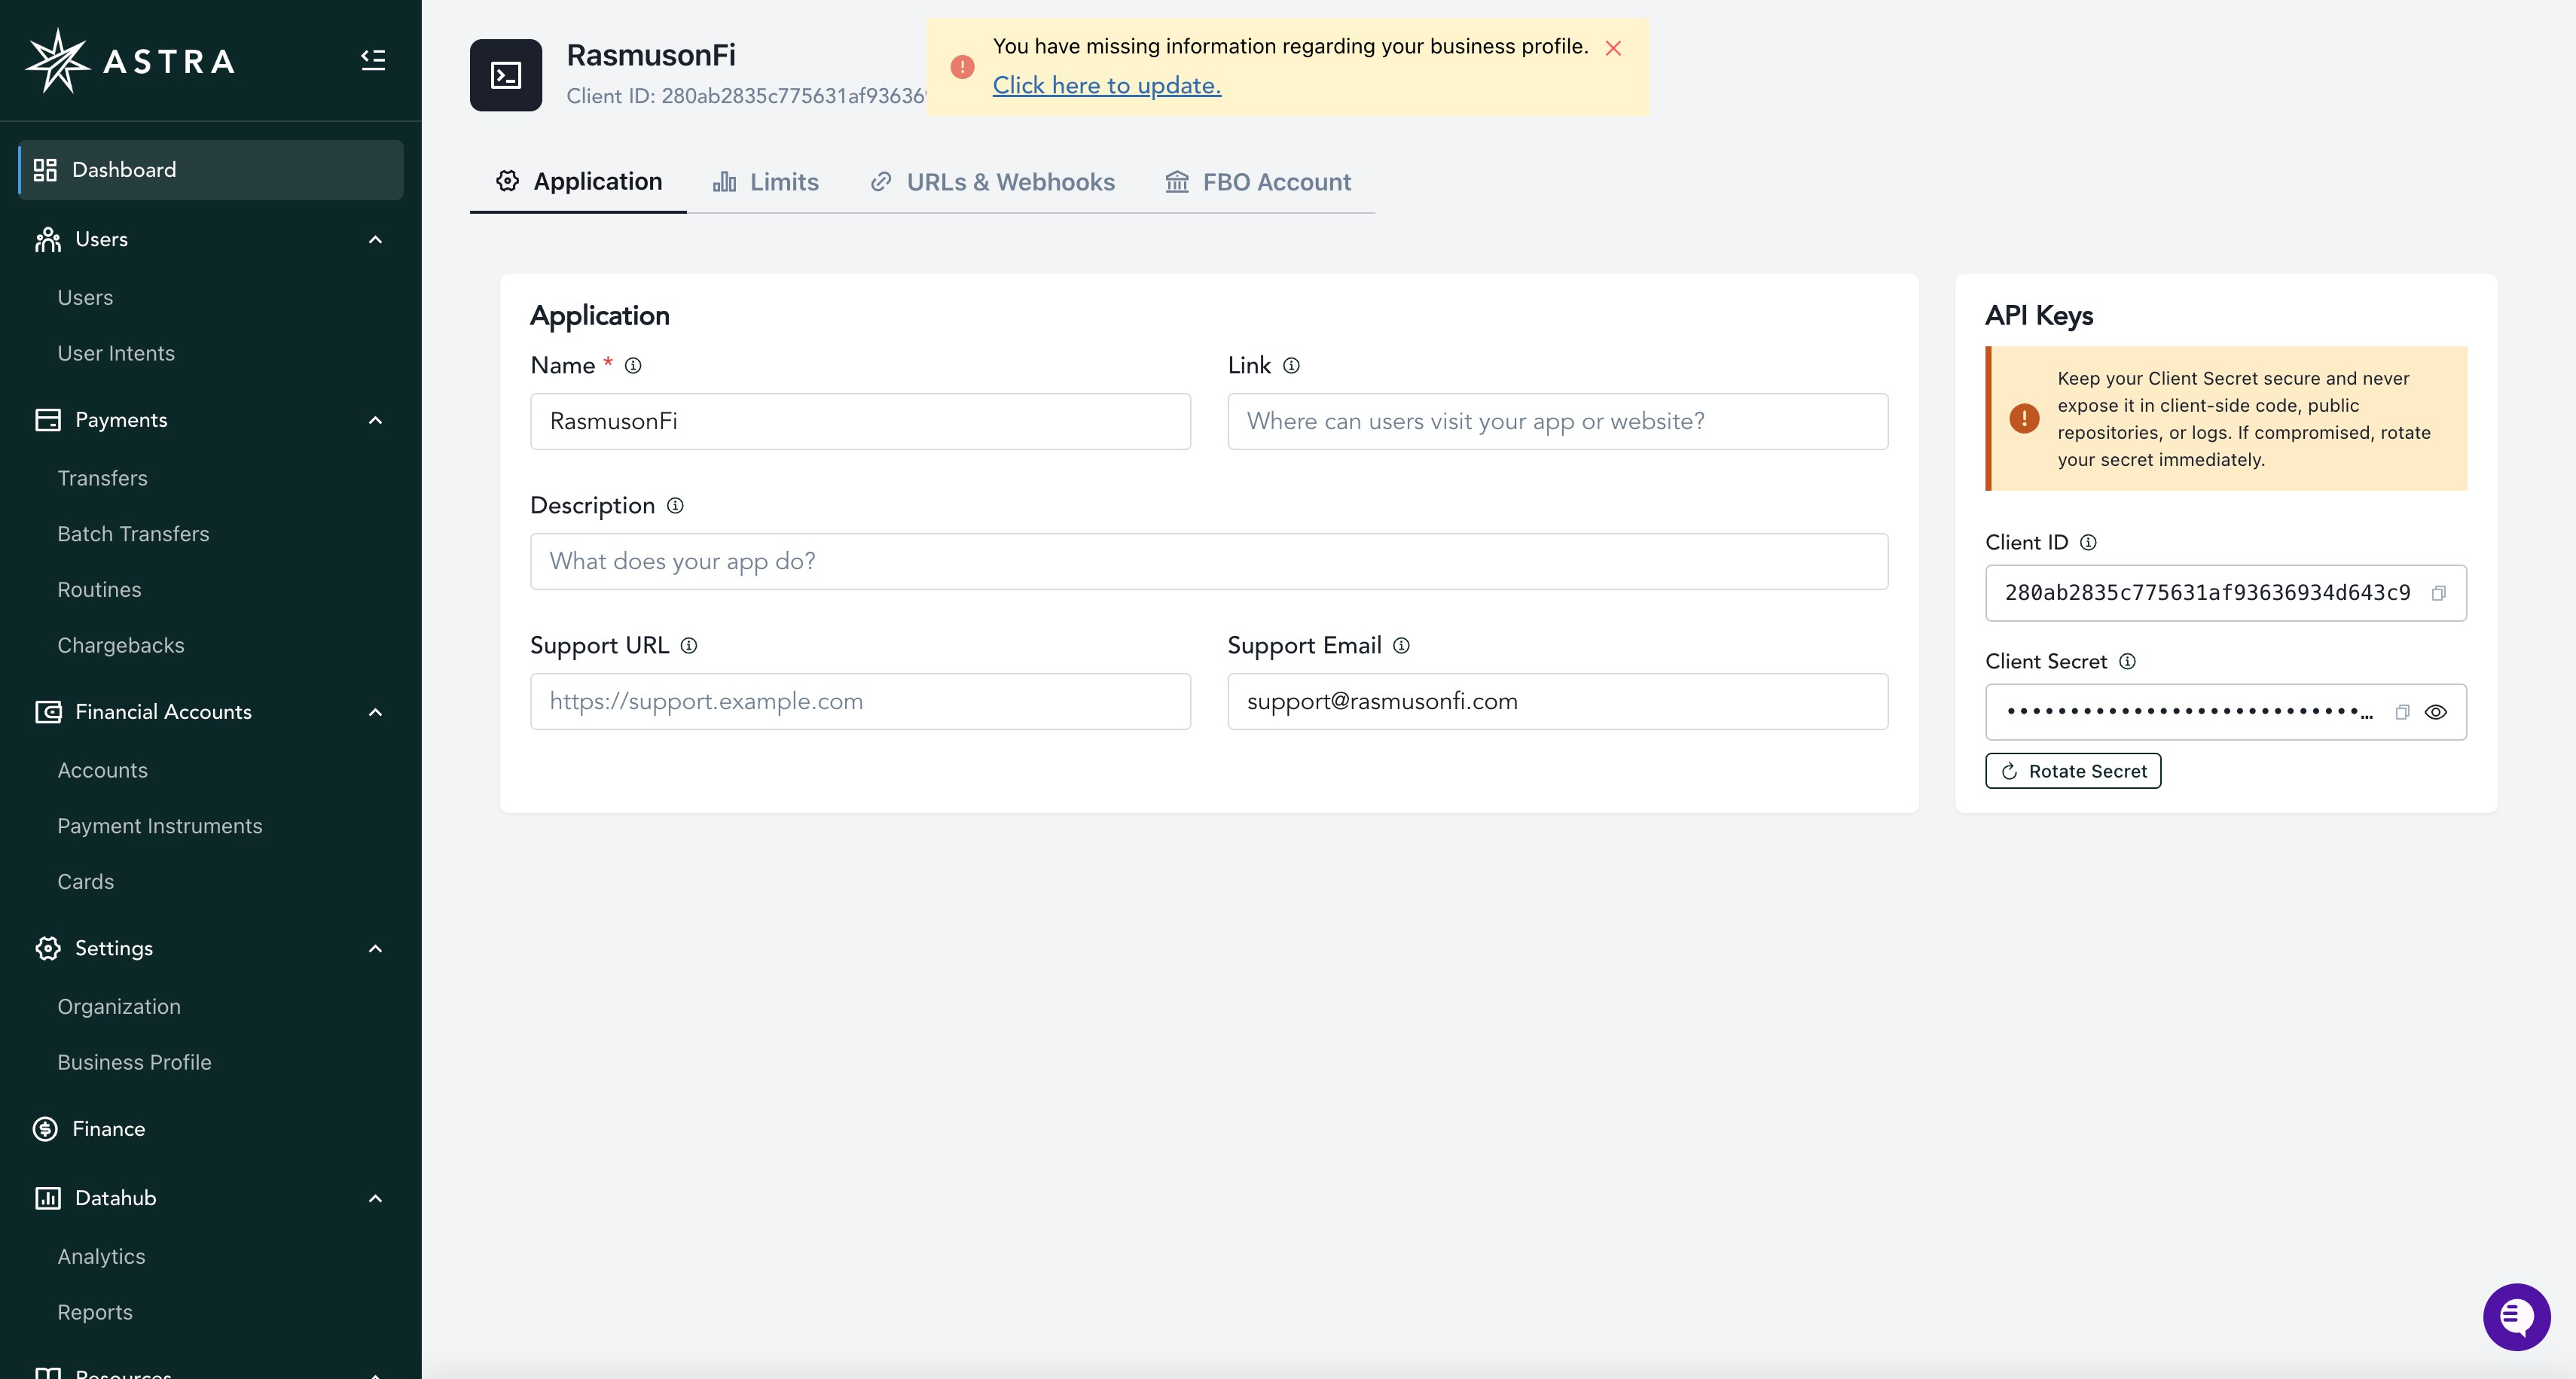Click the Settings gear icon in sidebar
2576x1379 pixels.
click(x=48, y=948)
